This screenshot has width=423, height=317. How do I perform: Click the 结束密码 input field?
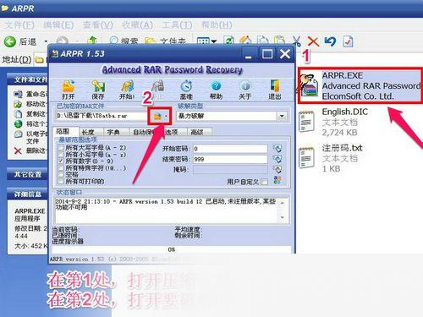click(230, 159)
